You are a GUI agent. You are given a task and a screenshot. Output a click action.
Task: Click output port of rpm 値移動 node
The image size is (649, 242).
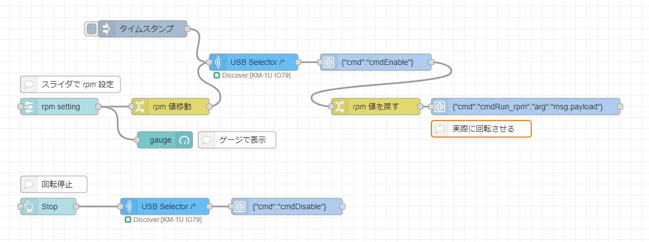click(x=209, y=107)
